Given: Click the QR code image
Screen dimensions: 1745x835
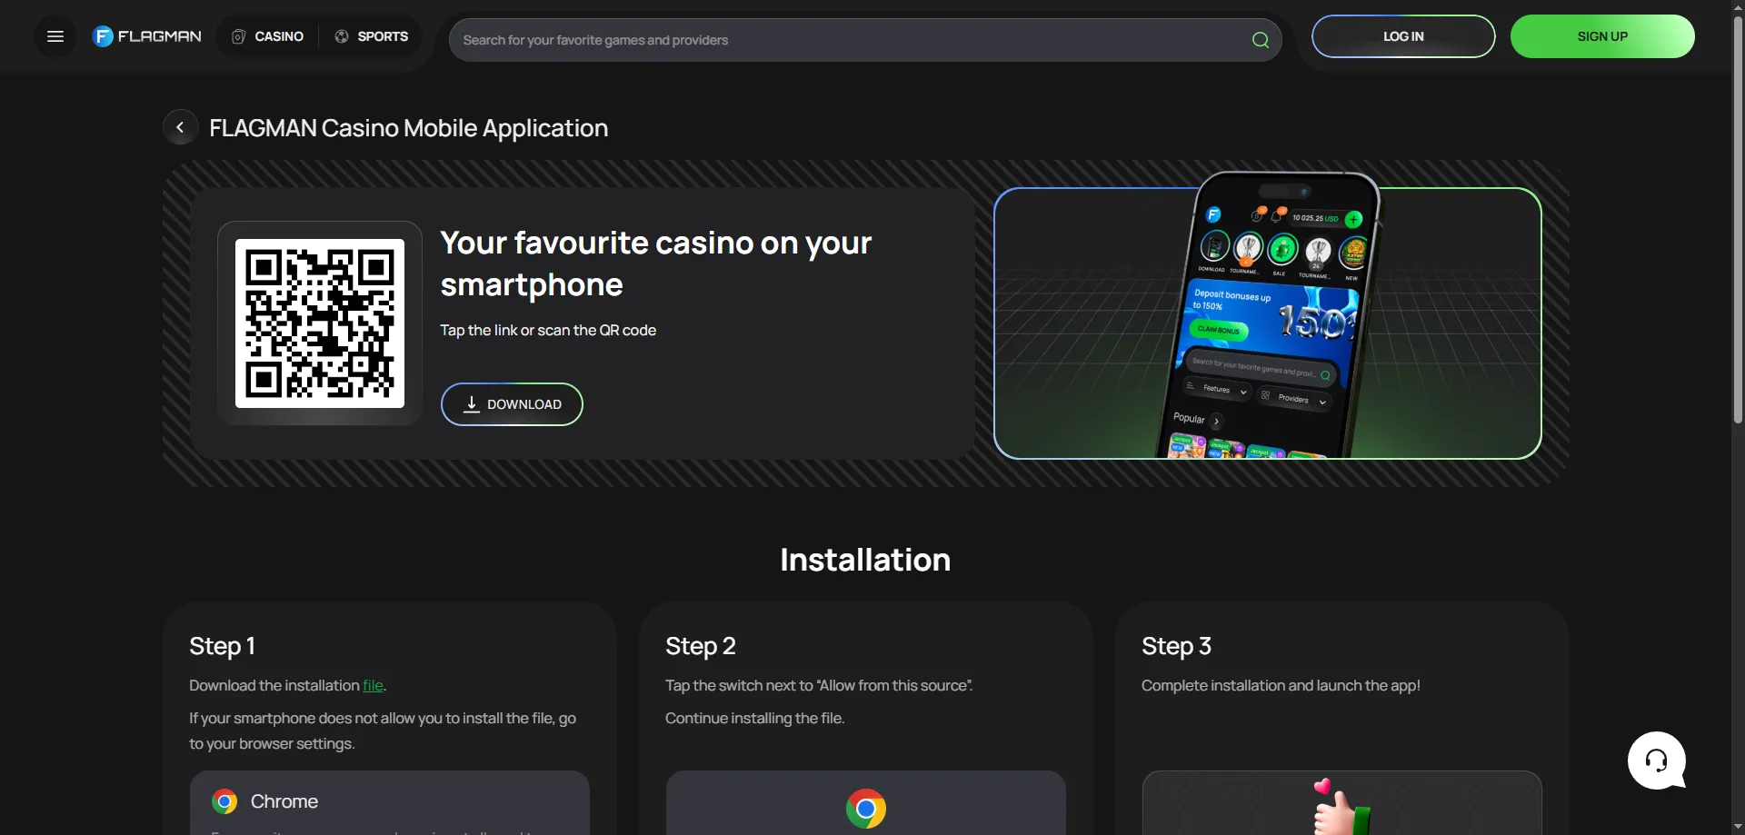Looking at the screenshot, I should click(320, 323).
